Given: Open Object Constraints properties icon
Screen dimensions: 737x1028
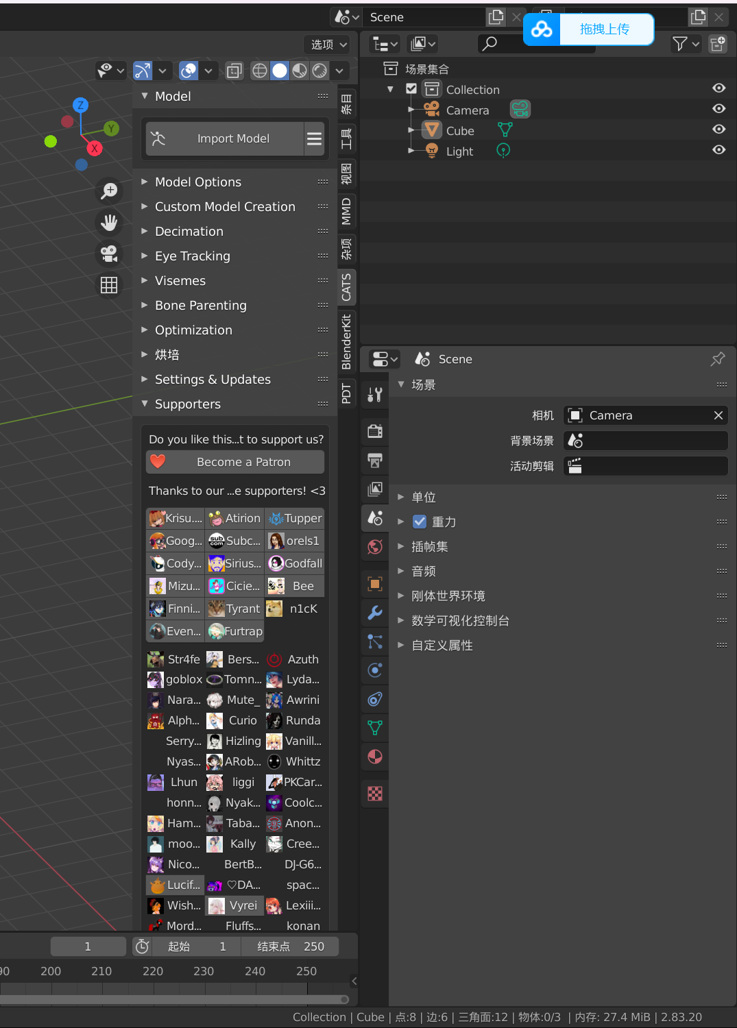Looking at the screenshot, I should [375, 699].
